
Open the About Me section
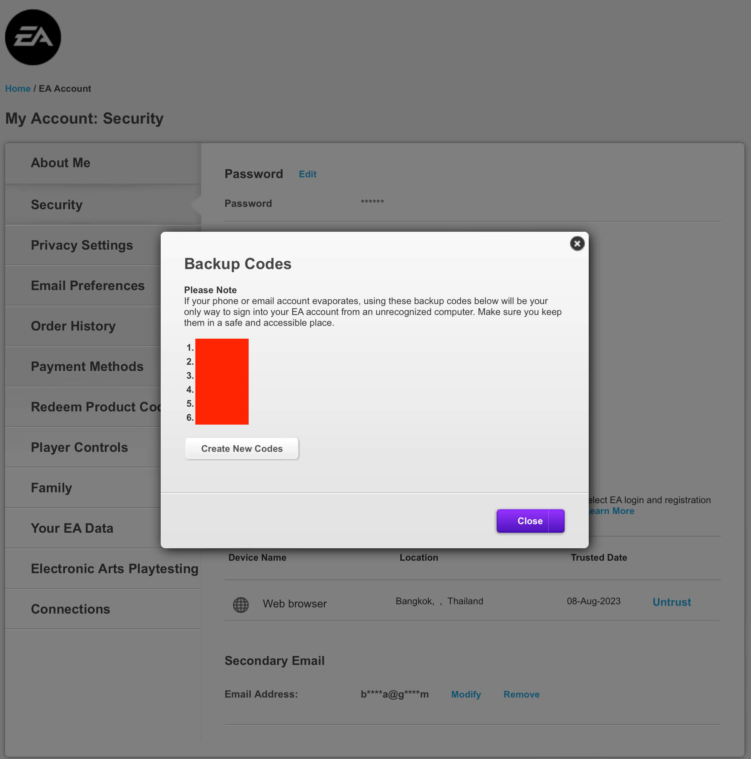pos(61,163)
